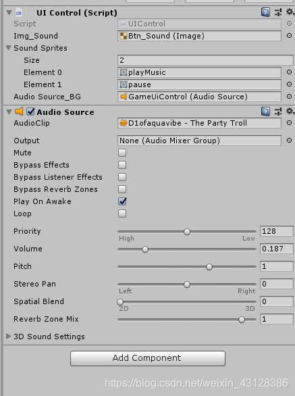The image size is (295, 396).
Task: Click the Spatial Blend value field
Action: 277,301
